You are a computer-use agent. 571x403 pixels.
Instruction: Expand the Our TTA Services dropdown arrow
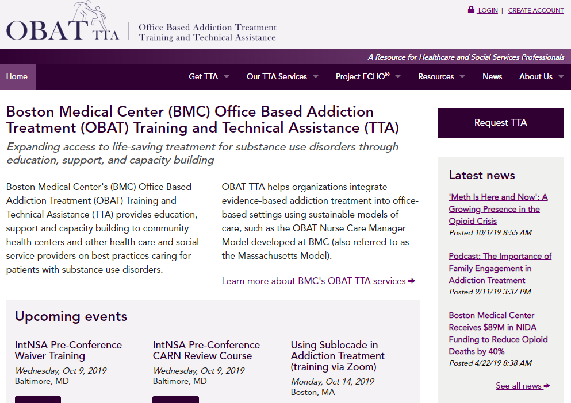pos(316,77)
